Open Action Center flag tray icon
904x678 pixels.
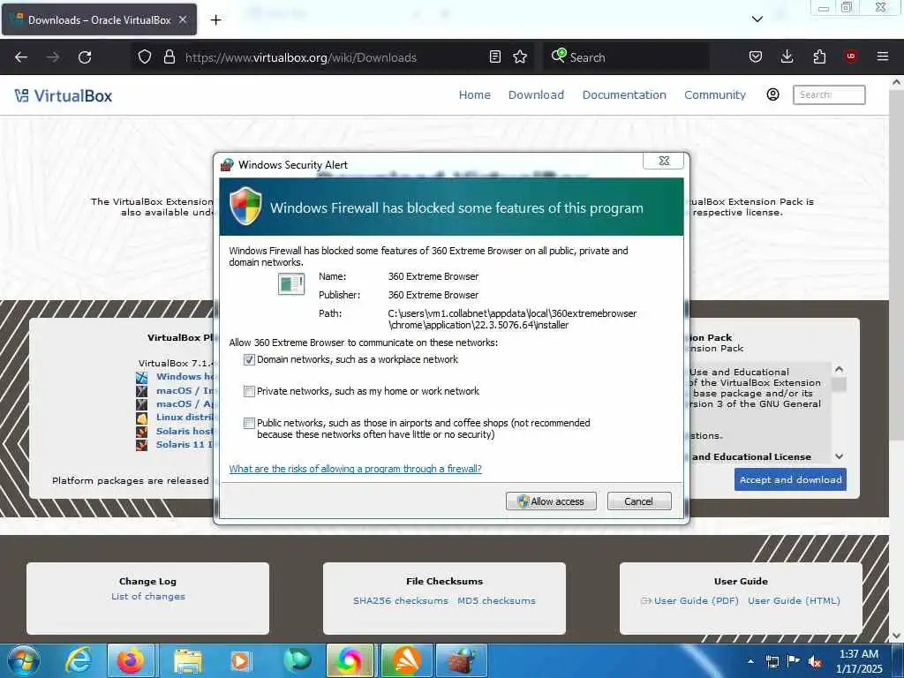pyautogui.click(x=794, y=661)
